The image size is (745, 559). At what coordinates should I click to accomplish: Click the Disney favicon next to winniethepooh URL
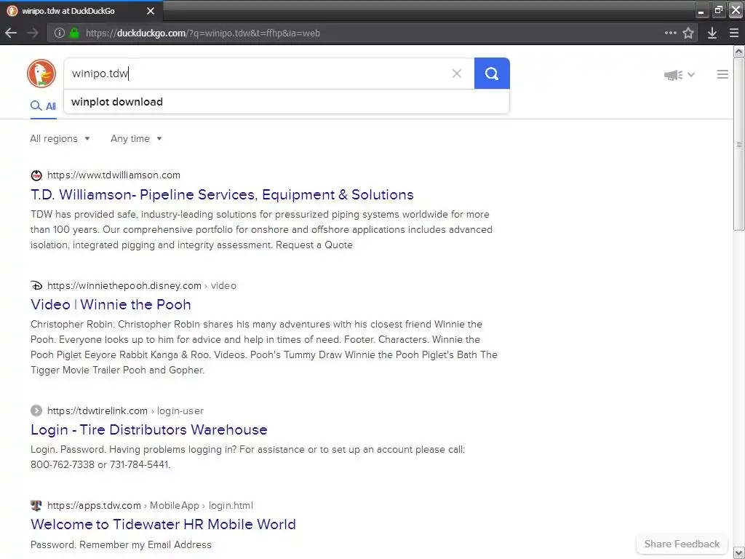click(x=36, y=285)
